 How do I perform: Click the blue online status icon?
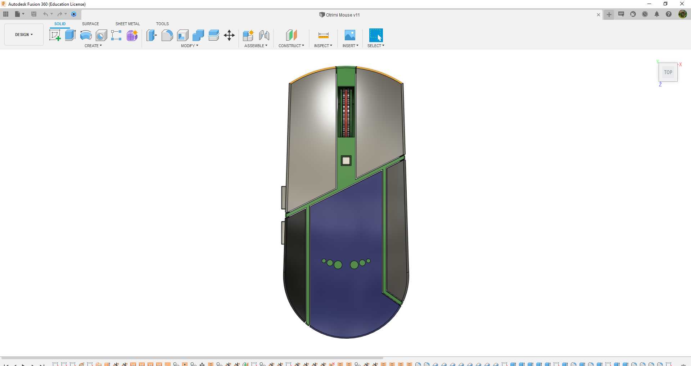tap(74, 14)
